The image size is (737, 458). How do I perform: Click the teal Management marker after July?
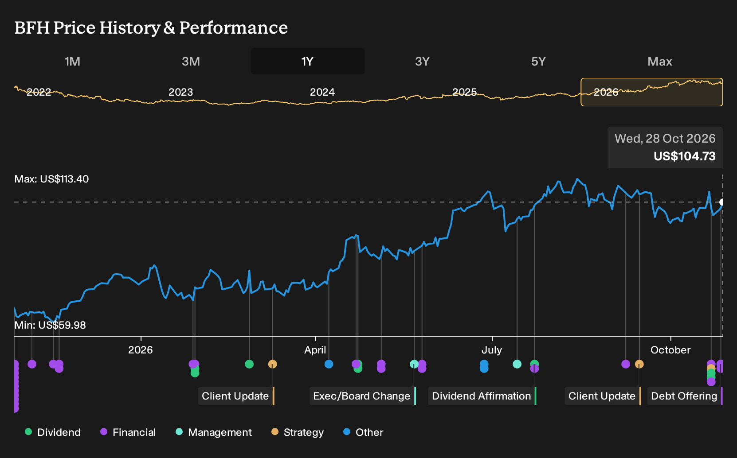pyautogui.click(x=517, y=364)
